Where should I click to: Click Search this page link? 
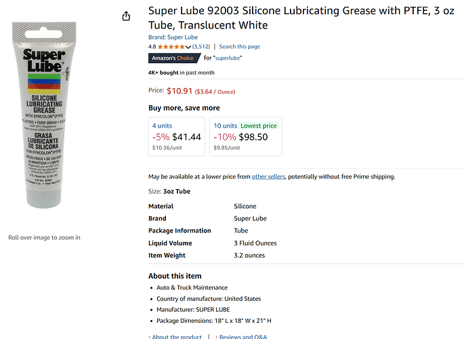point(239,47)
